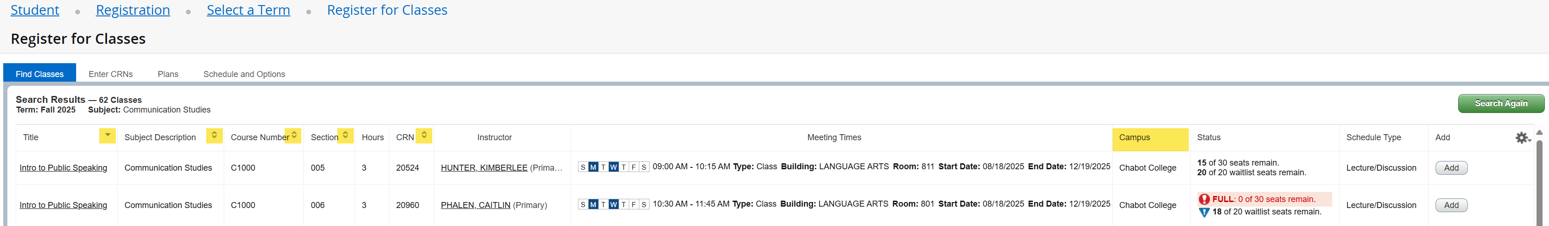The image size is (1549, 226).
Task: Open instructor link HUNTER, KIMBERLEE
Action: pos(483,168)
